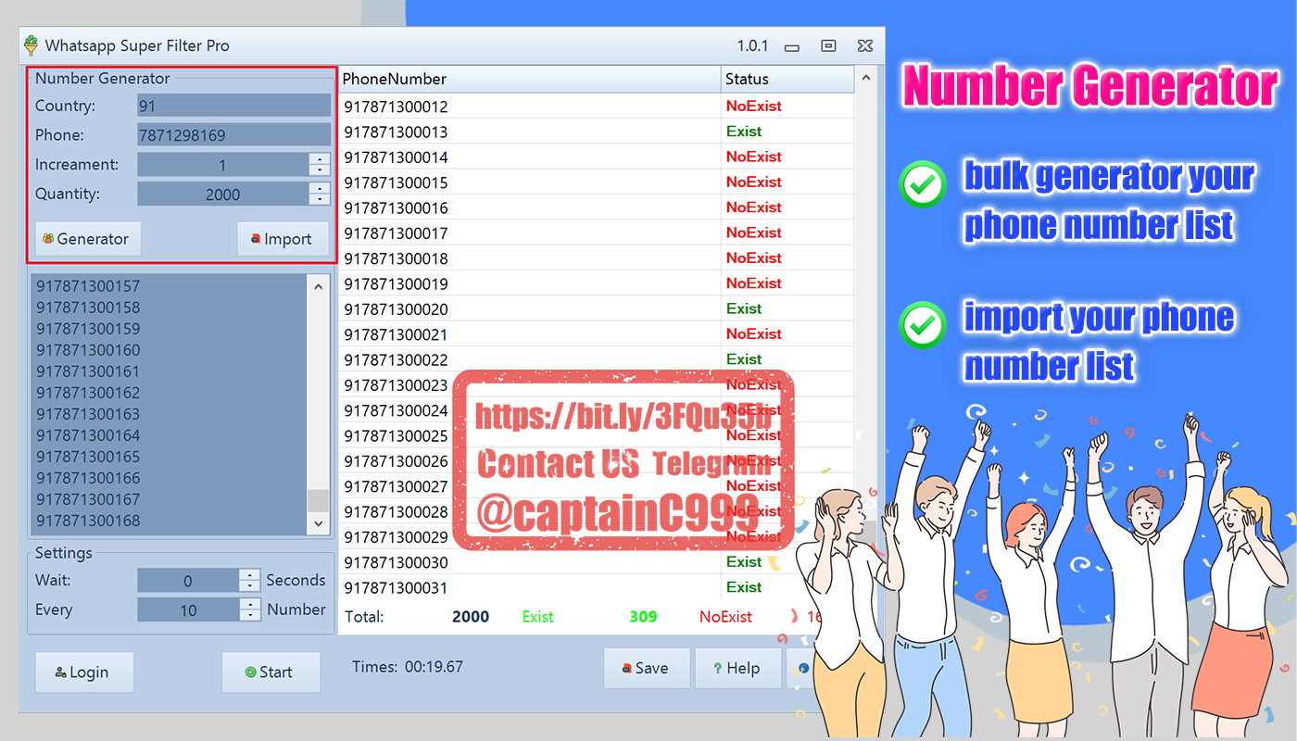
Task: Click the Total count 2000
Action: pos(471,617)
